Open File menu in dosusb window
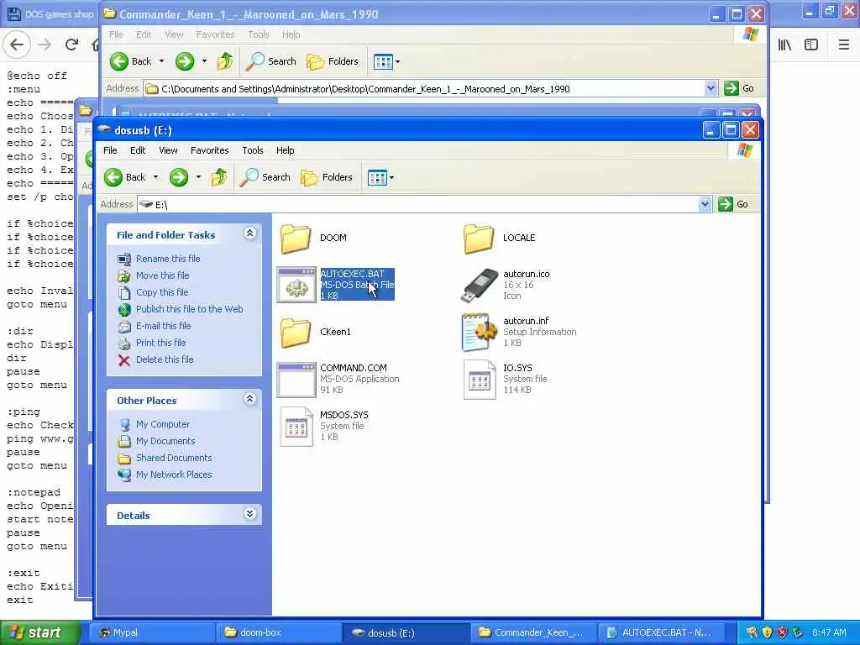The width and height of the screenshot is (860, 645). (110, 150)
